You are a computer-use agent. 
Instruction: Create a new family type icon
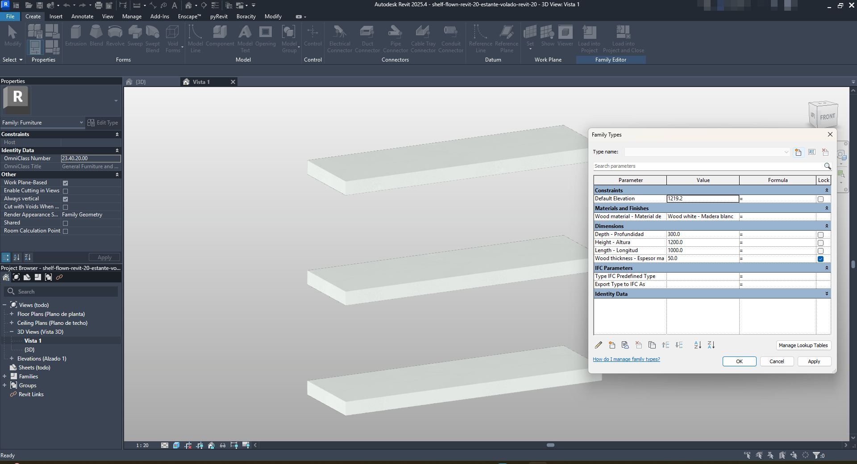tap(798, 152)
